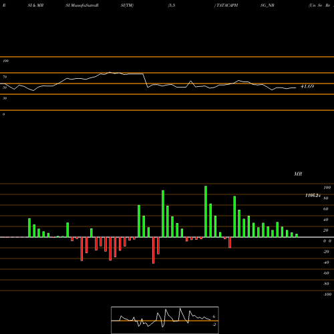Click the 'SG_NB' header text

(267, 5)
